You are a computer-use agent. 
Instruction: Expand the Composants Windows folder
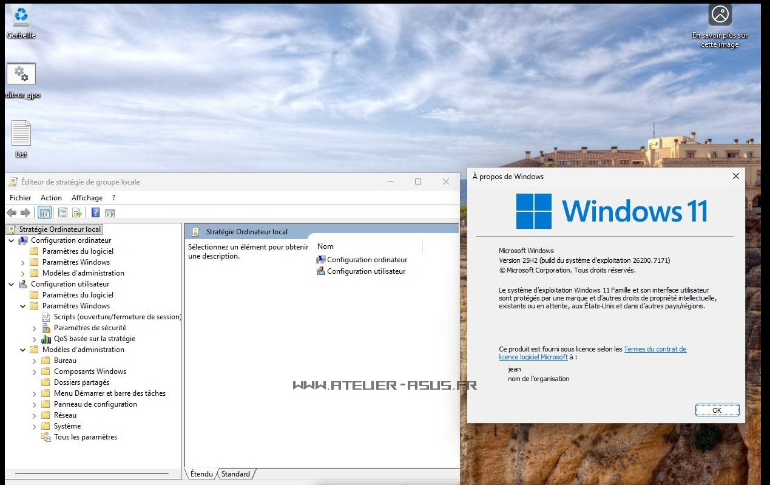pyautogui.click(x=35, y=371)
